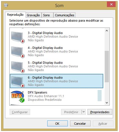Confirm with the OK button

(57, 124)
